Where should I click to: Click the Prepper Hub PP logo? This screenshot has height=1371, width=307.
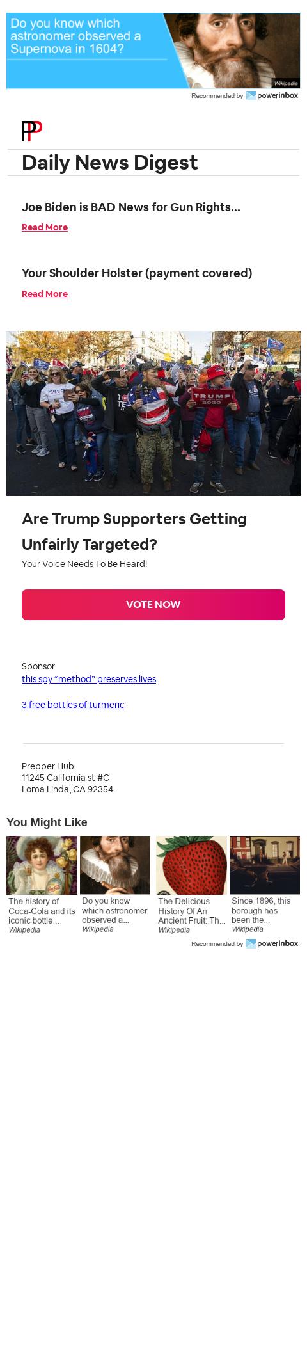tap(32, 131)
